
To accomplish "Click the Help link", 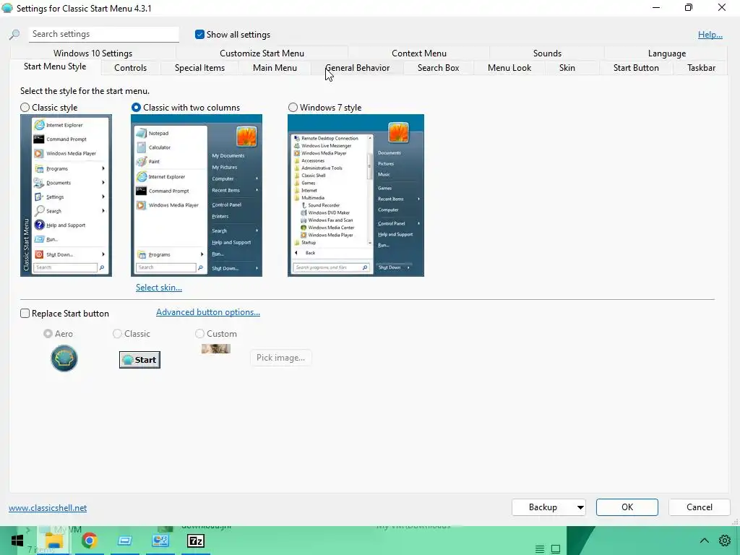I will coord(710,35).
